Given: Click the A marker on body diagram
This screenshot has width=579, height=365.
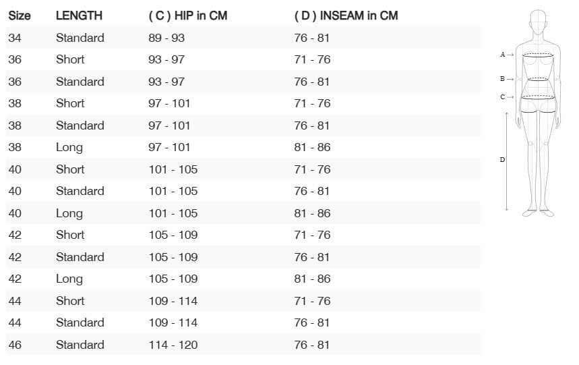Looking at the screenshot, I should [502, 55].
